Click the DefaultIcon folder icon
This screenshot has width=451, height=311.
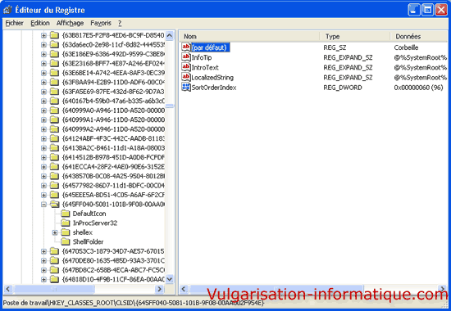(66, 214)
